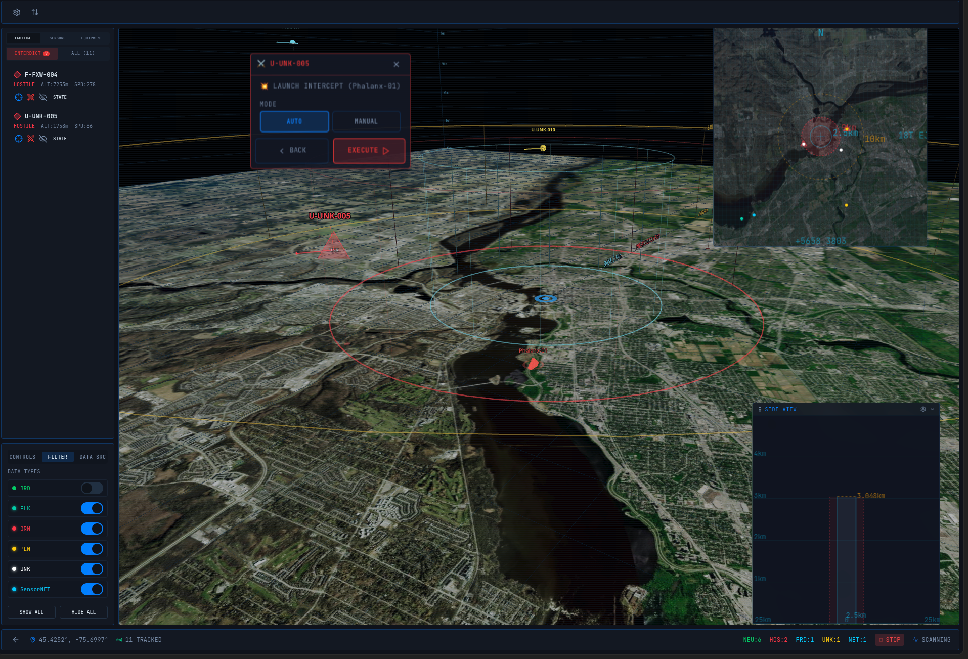Click the target crosshair icon for U-UNK-005
The width and height of the screenshot is (968, 659).
(19, 139)
